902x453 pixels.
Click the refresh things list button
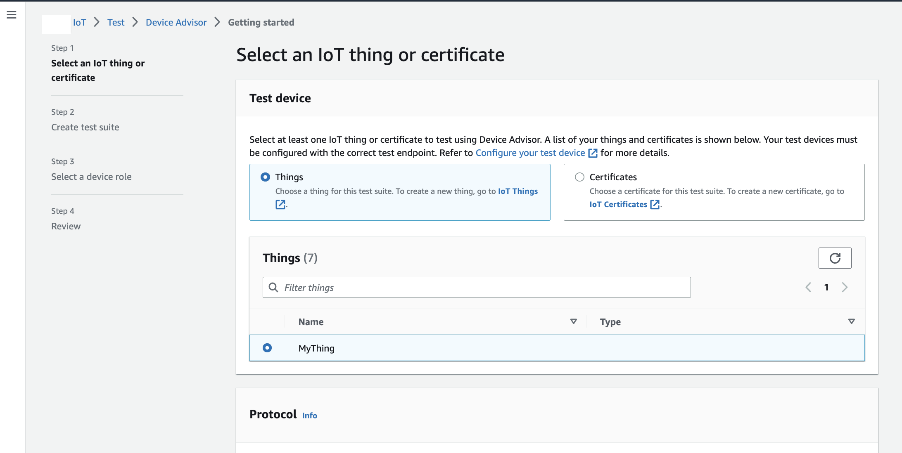835,258
